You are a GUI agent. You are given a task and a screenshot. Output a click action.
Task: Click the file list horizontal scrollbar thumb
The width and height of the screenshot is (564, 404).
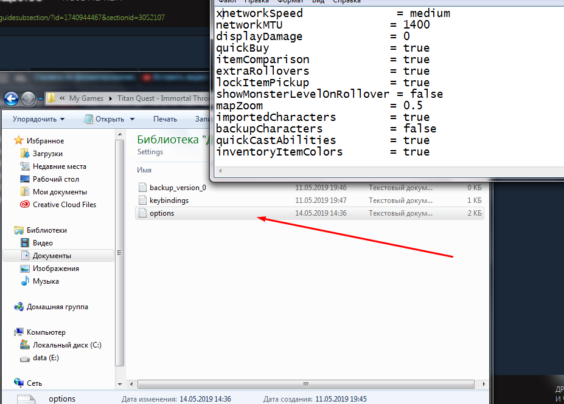pos(306,384)
